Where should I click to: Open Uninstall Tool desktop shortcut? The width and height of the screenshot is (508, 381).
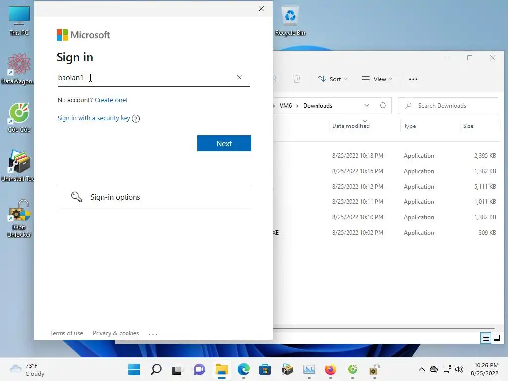click(x=18, y=166)
